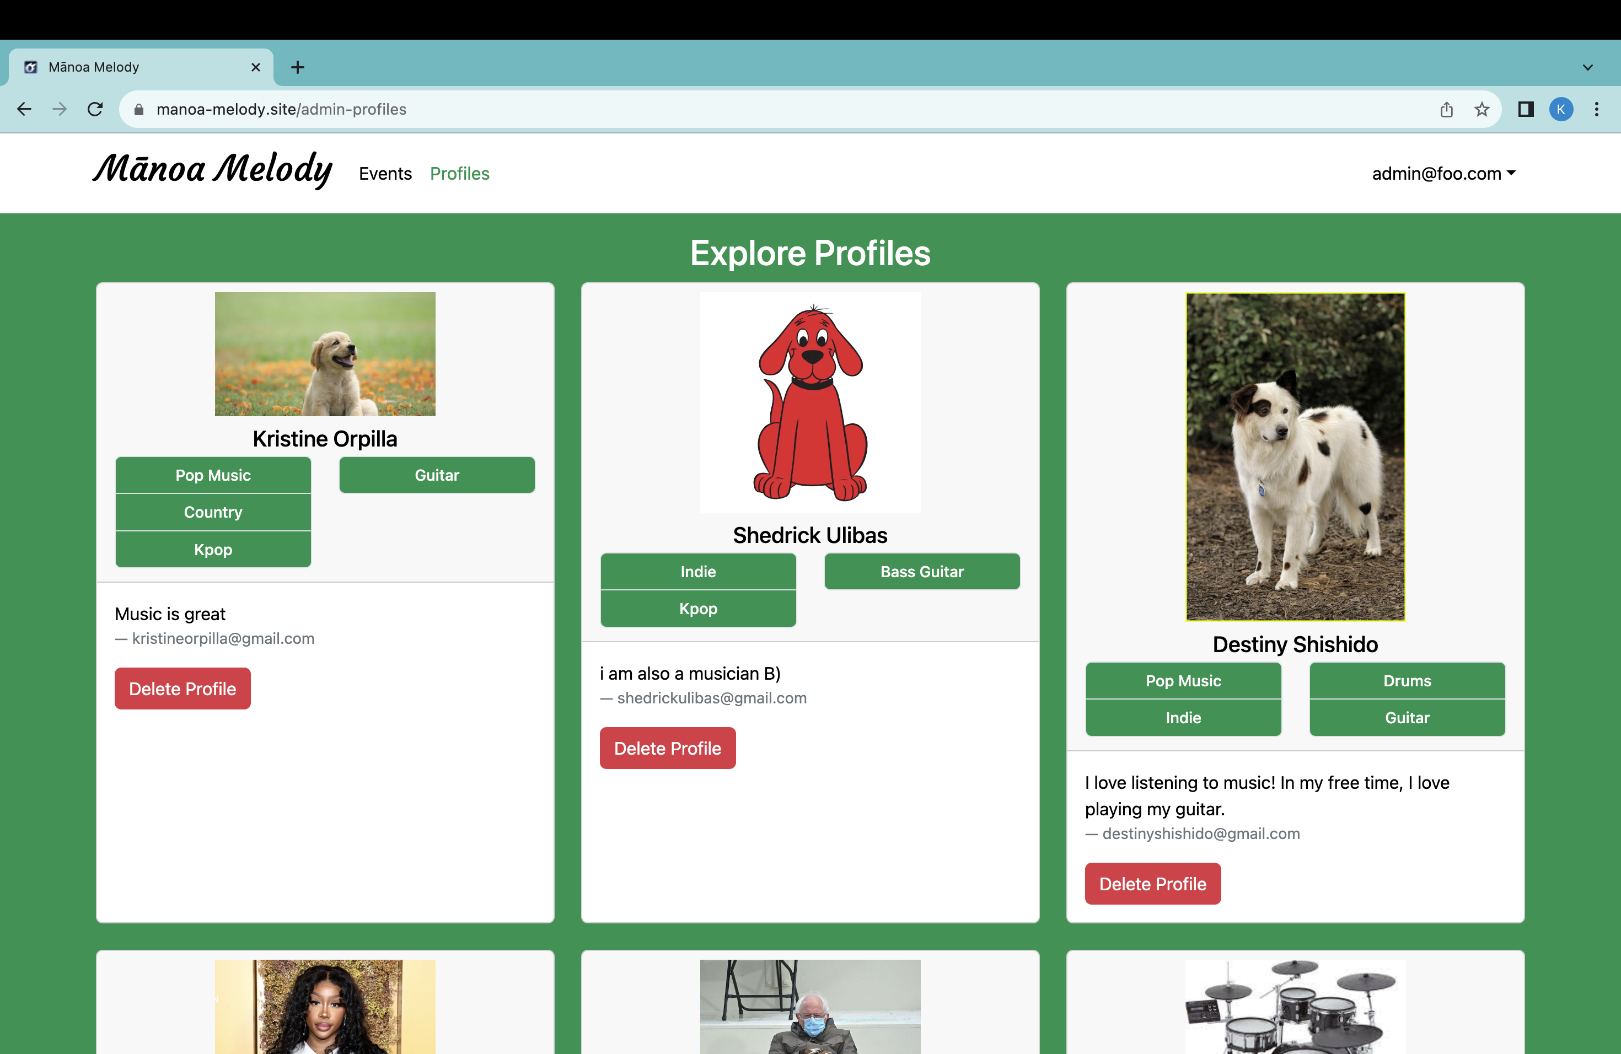Open the admin@foo.com account dropdown
The image size is (1621, 1054).
pos(1443,174)
